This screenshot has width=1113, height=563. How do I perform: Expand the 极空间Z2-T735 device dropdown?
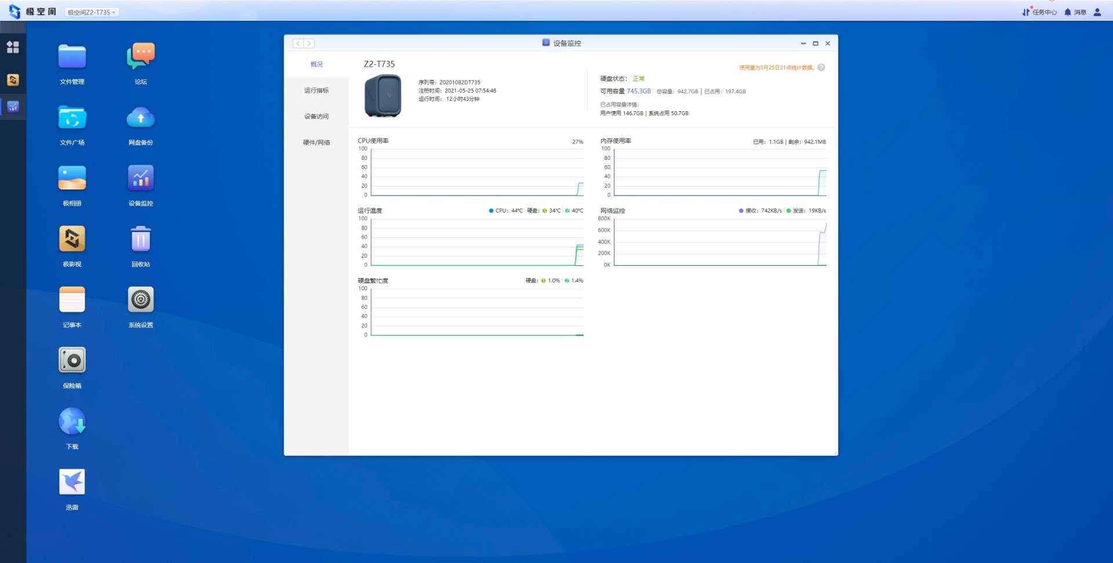pyautogui.click(x=92, y=12)
